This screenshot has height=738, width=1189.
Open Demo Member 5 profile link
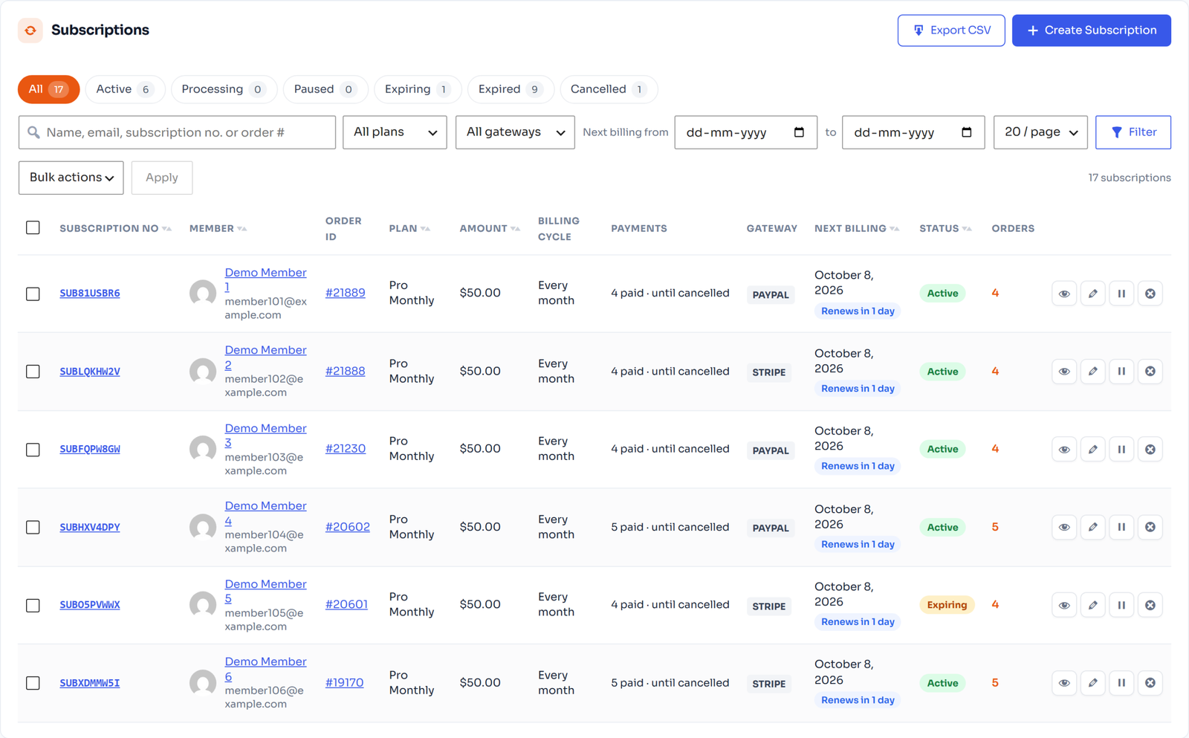(x=265, y=591)
